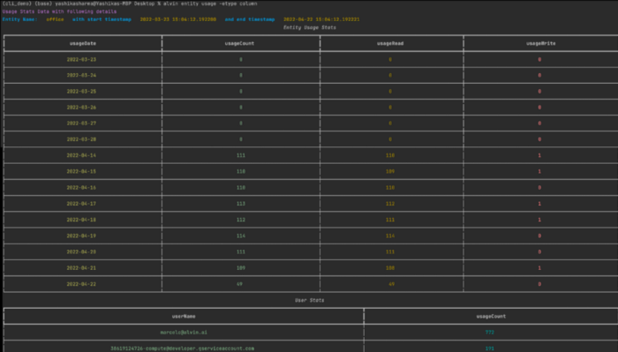
Task: Select the compute@developer.gserviceaccount.com user
Action: click(x=183, y=348)
